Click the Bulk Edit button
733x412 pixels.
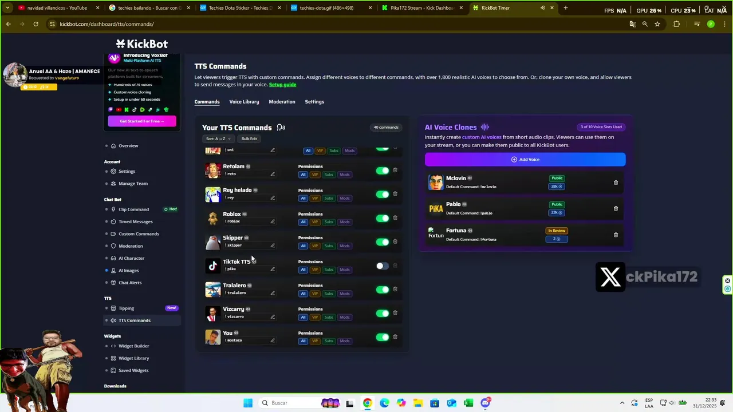click(x=249, y=138)
